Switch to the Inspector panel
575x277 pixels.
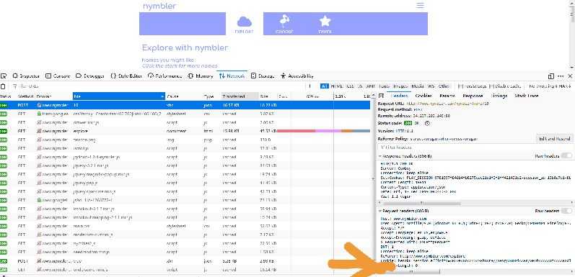(26, 76)
